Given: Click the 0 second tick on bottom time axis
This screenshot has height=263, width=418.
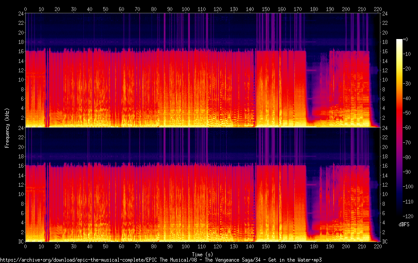Looking at the screenshot, I should click(26, 246).
